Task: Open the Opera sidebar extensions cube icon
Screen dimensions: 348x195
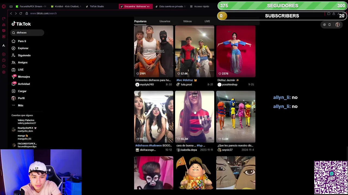Action: pos(4,66)
